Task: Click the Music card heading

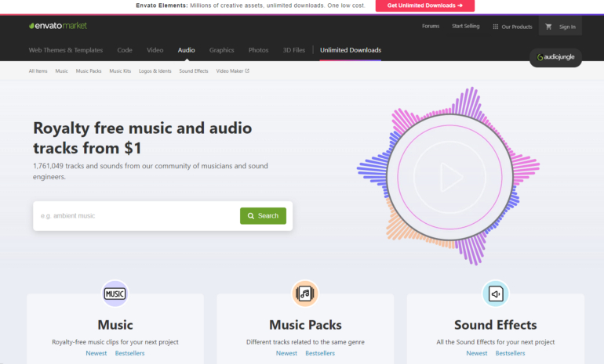Action: point(115,325)
